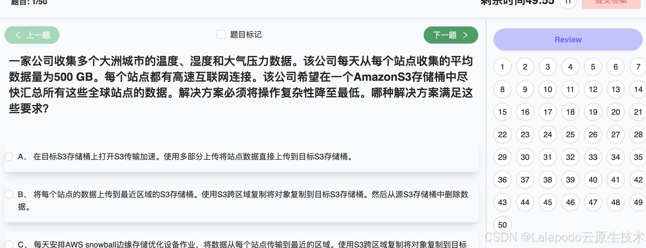The height and width of the screenshot is (248, 646).
Task: Jump to question 1 in navigator
Action: tap(502, 67)
